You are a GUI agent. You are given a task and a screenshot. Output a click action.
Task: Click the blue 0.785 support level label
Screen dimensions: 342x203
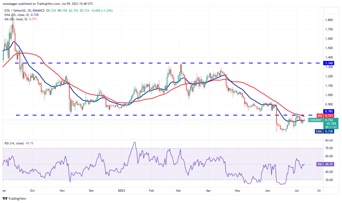[329, 111]
